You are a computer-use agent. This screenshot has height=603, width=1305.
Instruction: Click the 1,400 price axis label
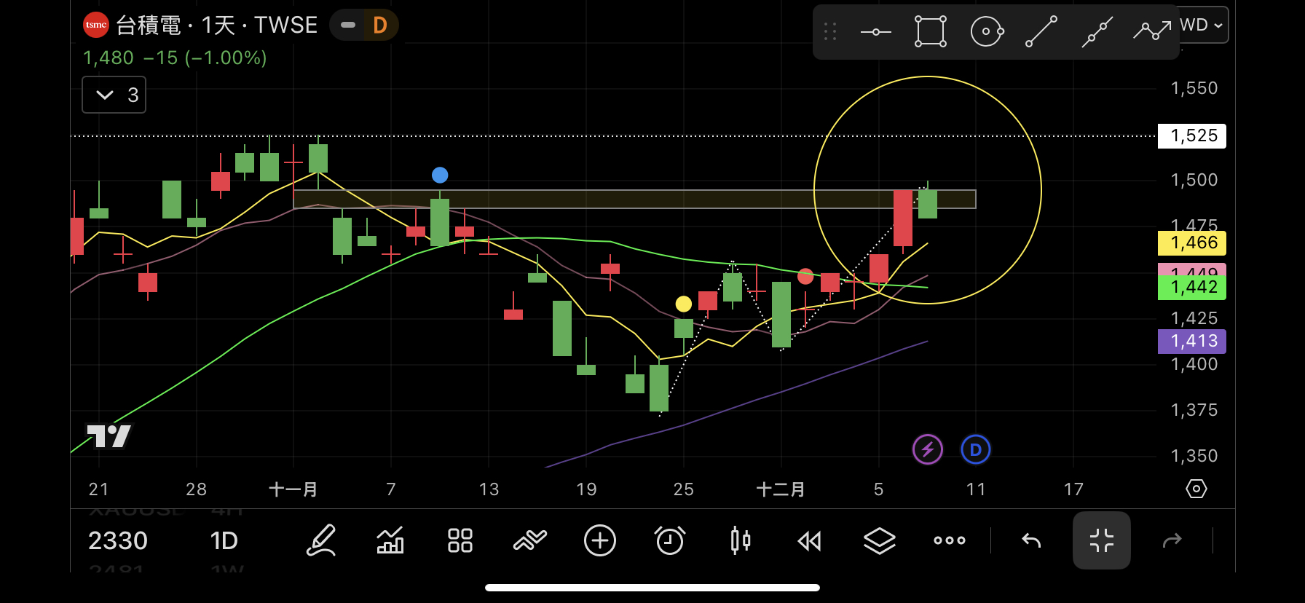(x=1194, y=364)
